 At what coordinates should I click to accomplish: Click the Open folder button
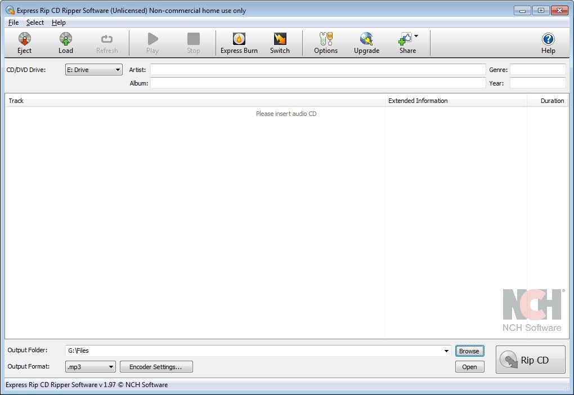coord(469,367)
